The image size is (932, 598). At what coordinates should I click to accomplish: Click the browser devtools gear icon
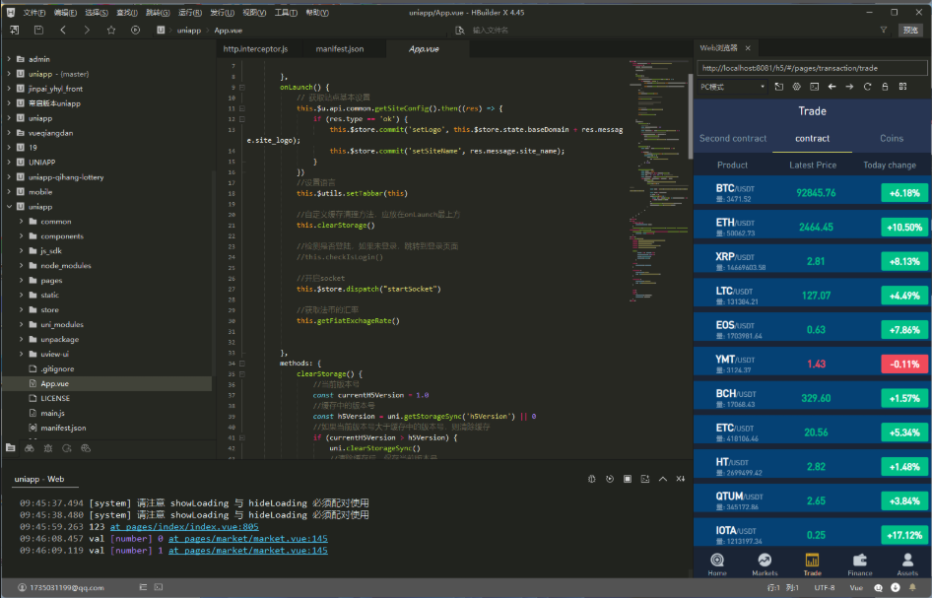click(796, 87)
